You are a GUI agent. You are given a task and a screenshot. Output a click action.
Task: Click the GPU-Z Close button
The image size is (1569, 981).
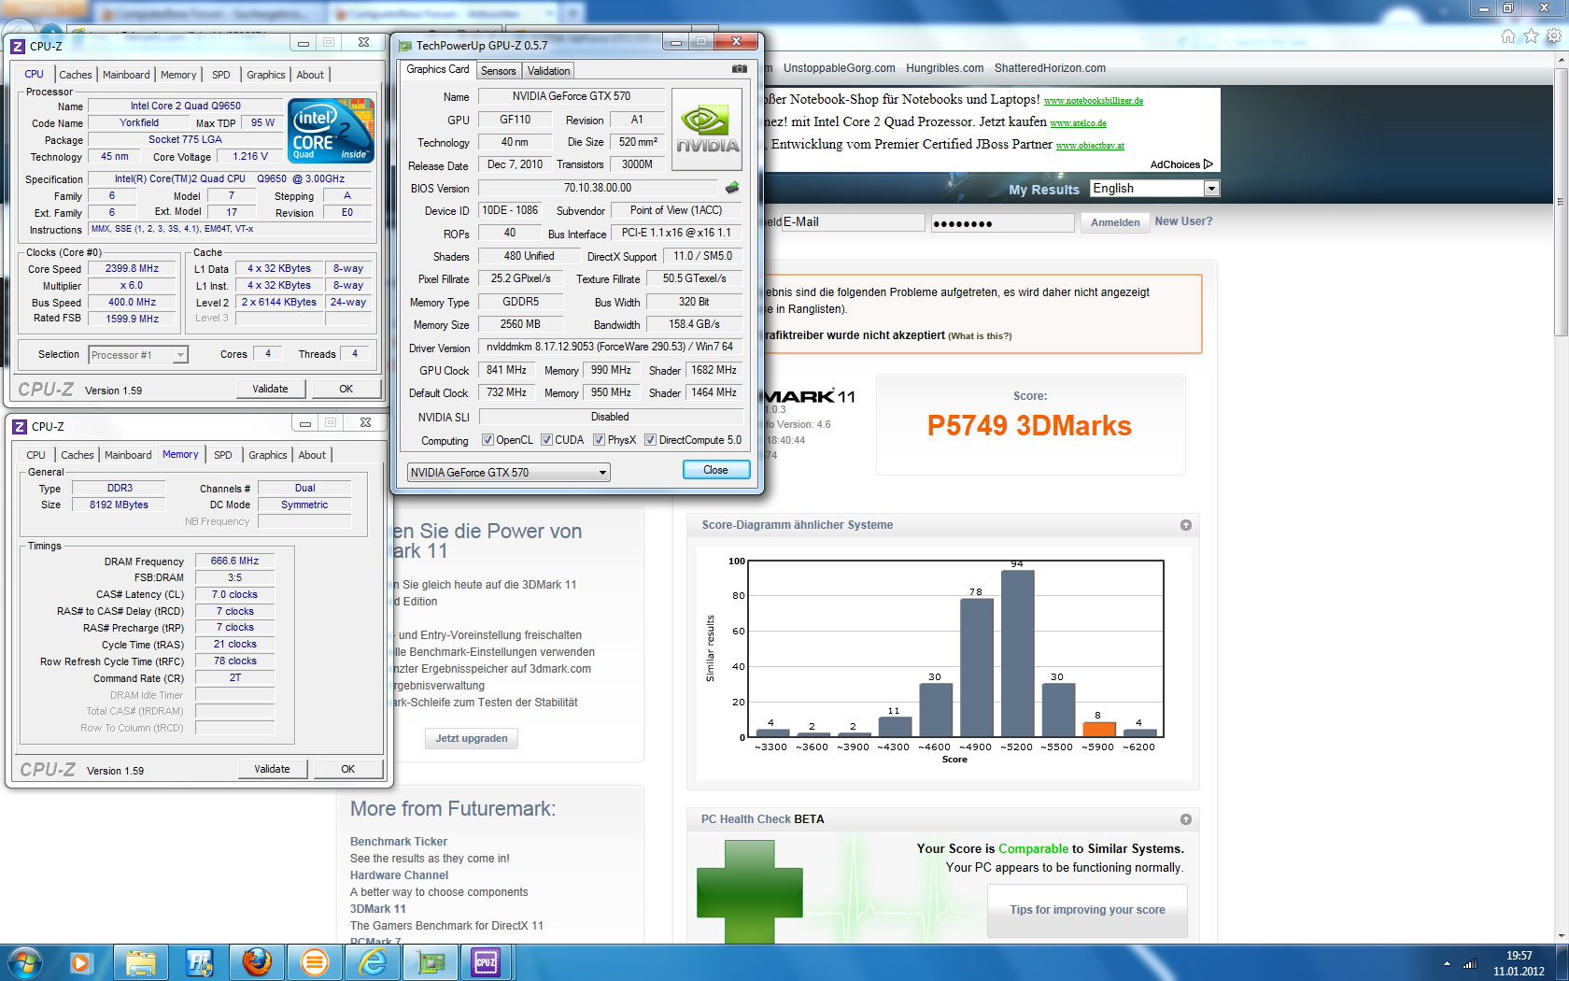click(x=715, y=470)
